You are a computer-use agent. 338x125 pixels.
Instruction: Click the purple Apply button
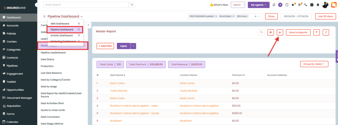pos(123,46)
